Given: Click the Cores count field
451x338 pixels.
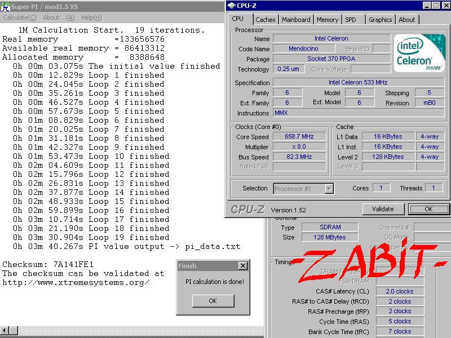Looking at the screenshot, I should 381,188.
